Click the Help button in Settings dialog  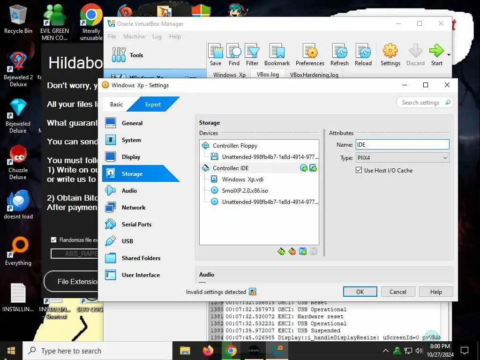click(x=436, y=292)
